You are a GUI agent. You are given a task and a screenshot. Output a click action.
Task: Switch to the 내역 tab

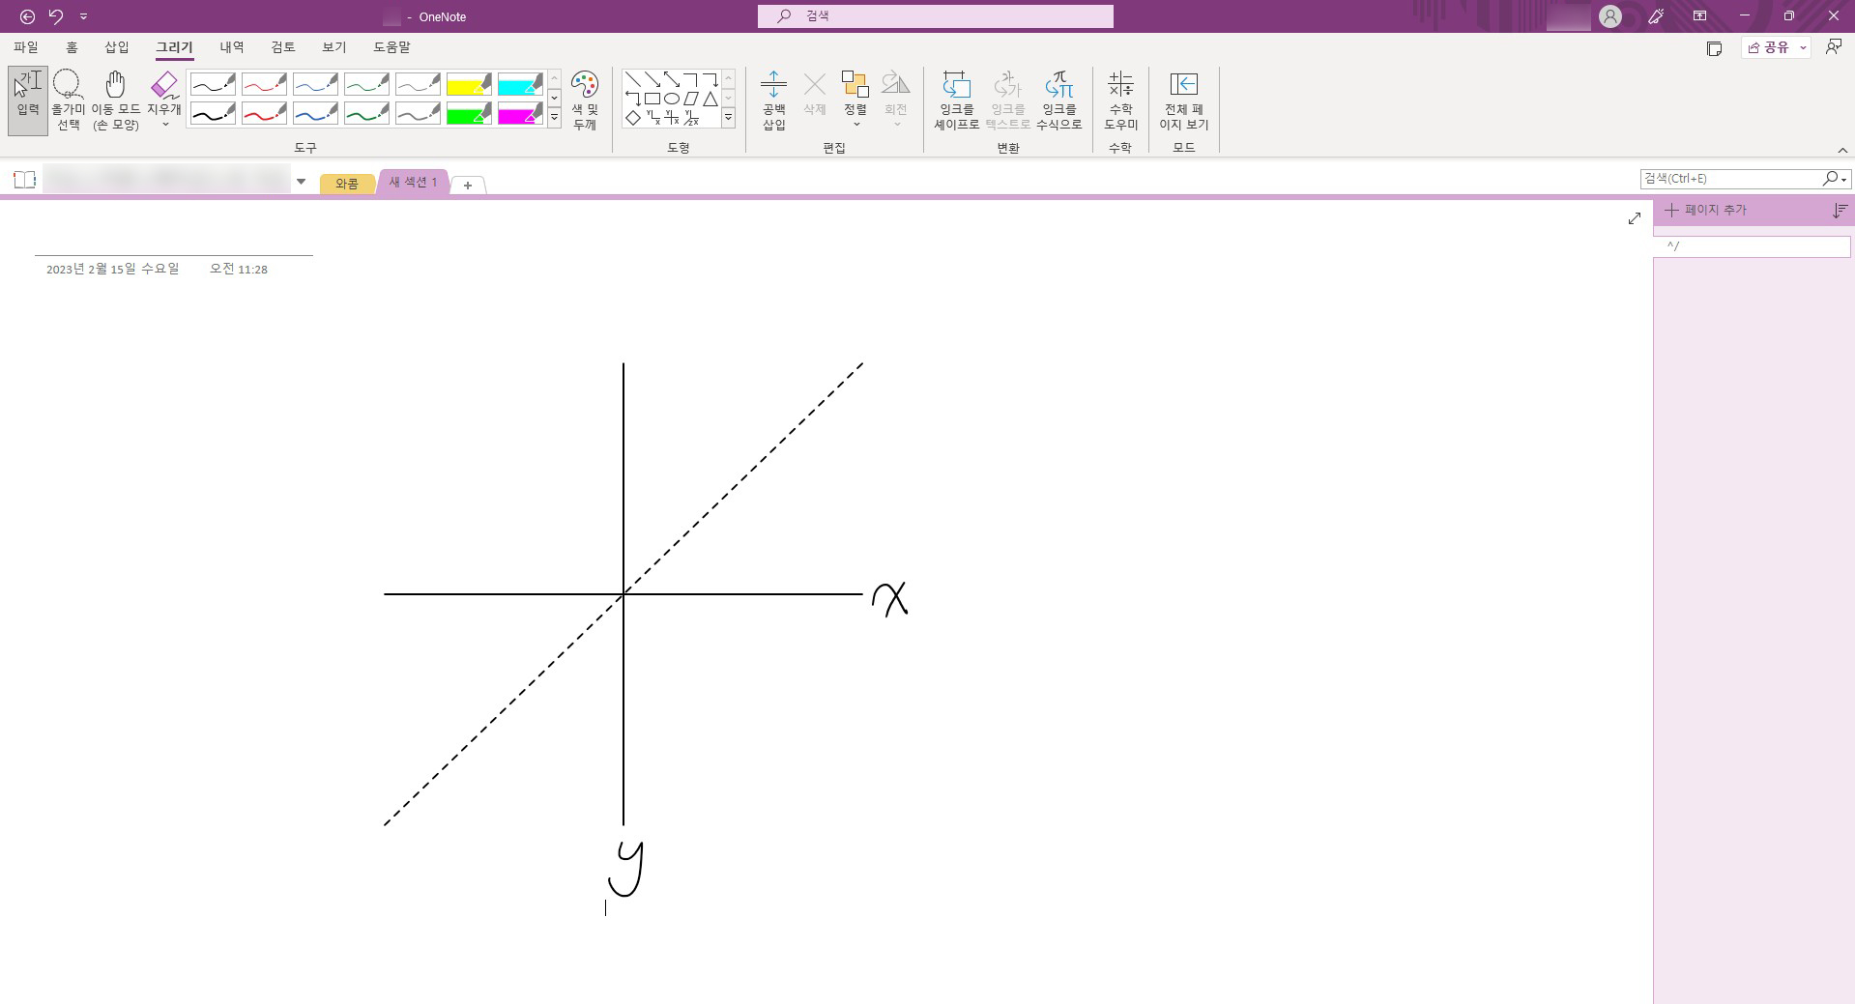click(x=232, y=46)
